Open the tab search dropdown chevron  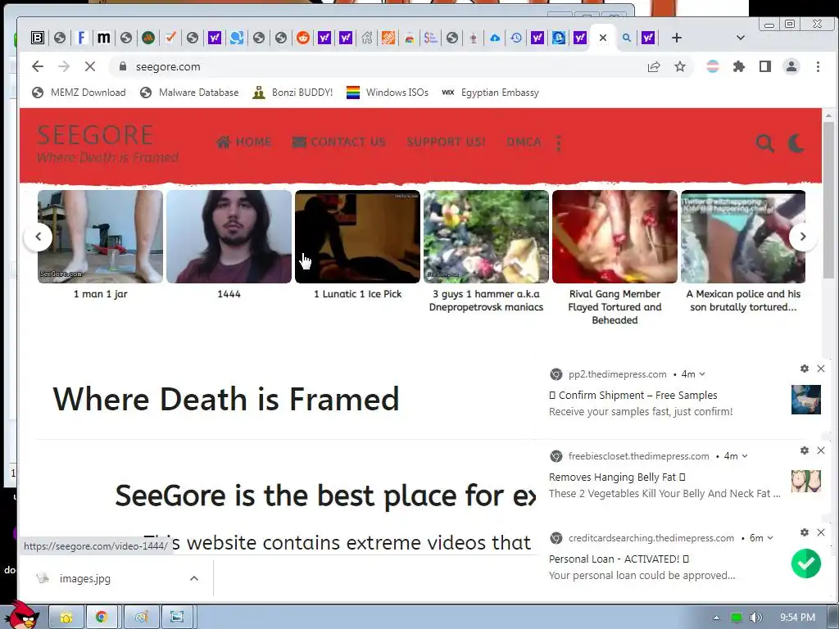point(741,38)
